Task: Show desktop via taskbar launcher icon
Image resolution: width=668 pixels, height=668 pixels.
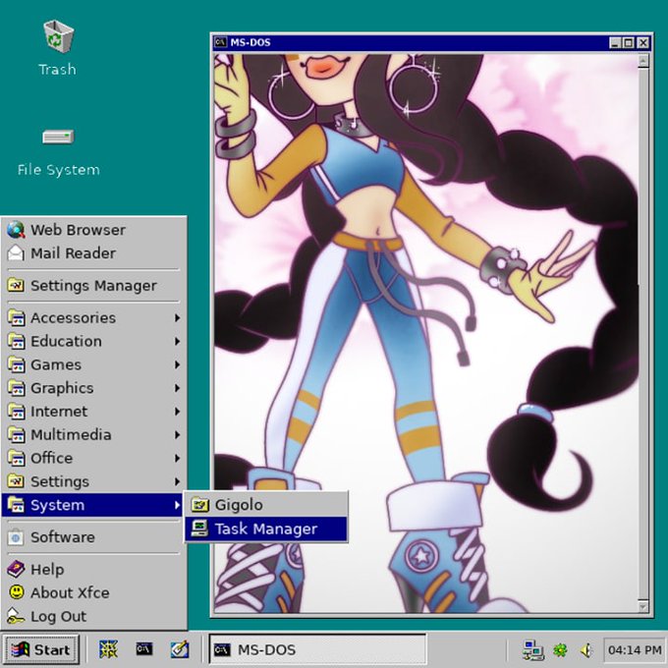Action: [x=108, y=649]
